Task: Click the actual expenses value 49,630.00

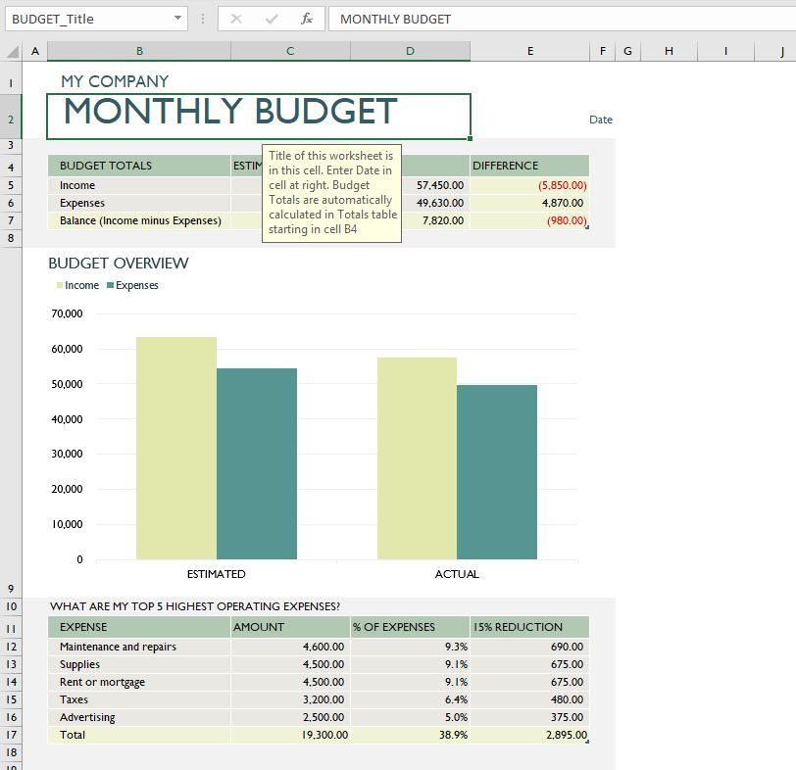Action: click(x=439, y=203)
